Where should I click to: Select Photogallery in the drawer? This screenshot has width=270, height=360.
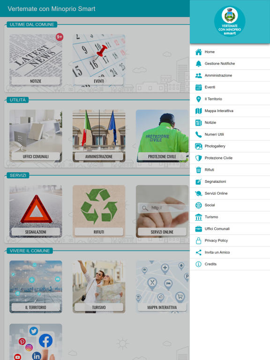pyautogui.click(x=230, y=146)
